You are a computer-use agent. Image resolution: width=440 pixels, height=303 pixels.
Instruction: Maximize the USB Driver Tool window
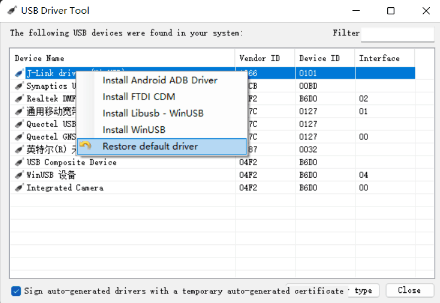(x=391, y=11)
